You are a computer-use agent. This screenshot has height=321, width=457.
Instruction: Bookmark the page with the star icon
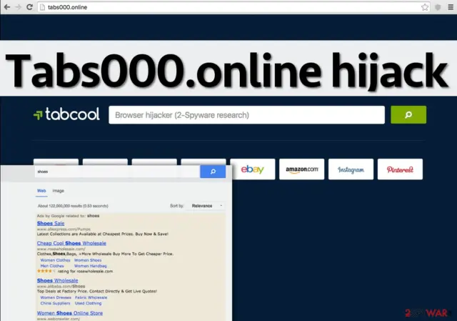(x=425, y=7)
